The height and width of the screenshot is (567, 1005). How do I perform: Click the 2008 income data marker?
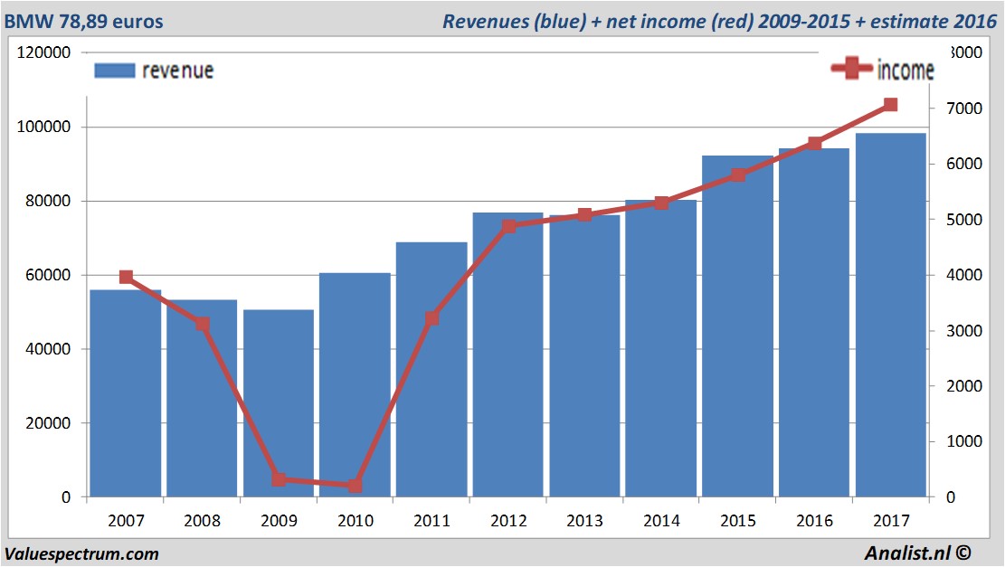tap(203, 325)
